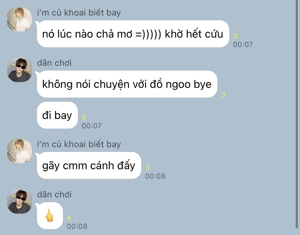The image size is (300, 235).
Task: Click read count 4 beside emoji message
Action: [69, 218]
